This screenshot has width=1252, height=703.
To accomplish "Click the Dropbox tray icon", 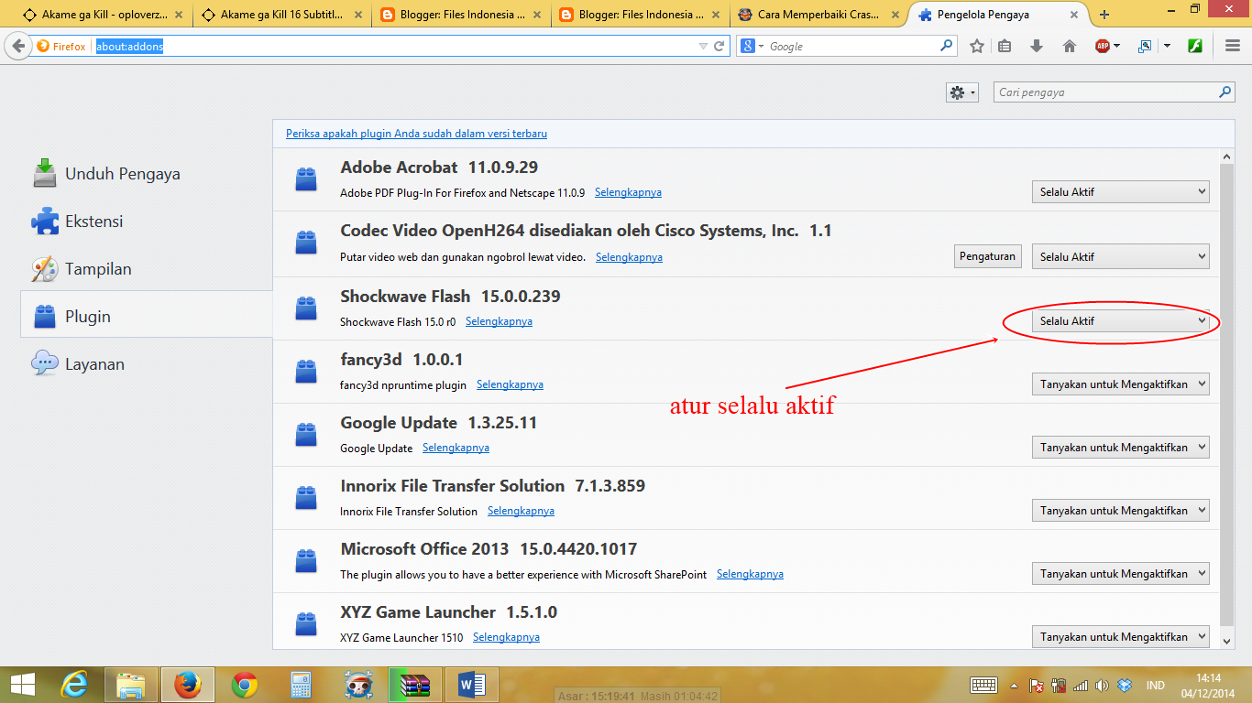I will (x=1125, y=686).
